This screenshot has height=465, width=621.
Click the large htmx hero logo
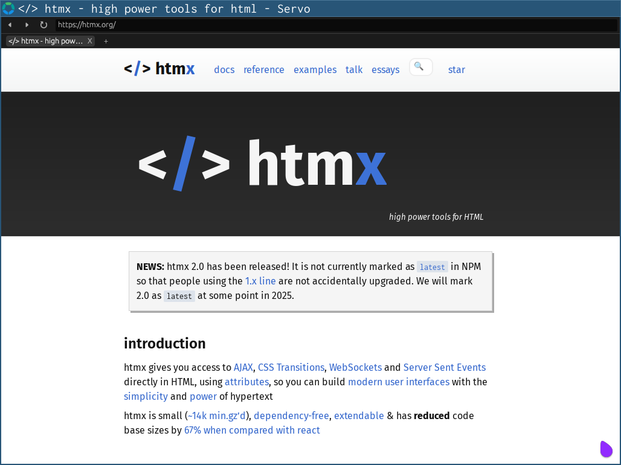pos(263,164)
